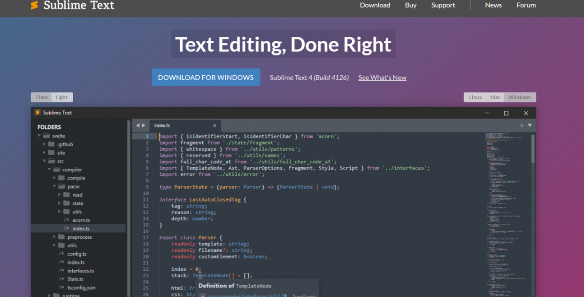
Task: Click the state folder icon
Action: 67,203
